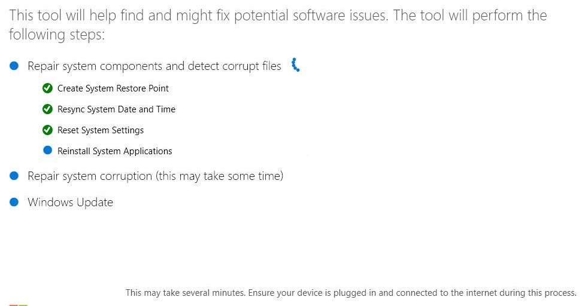
Task: Click the 'Windows Update' step label
Action: [70, 202]
